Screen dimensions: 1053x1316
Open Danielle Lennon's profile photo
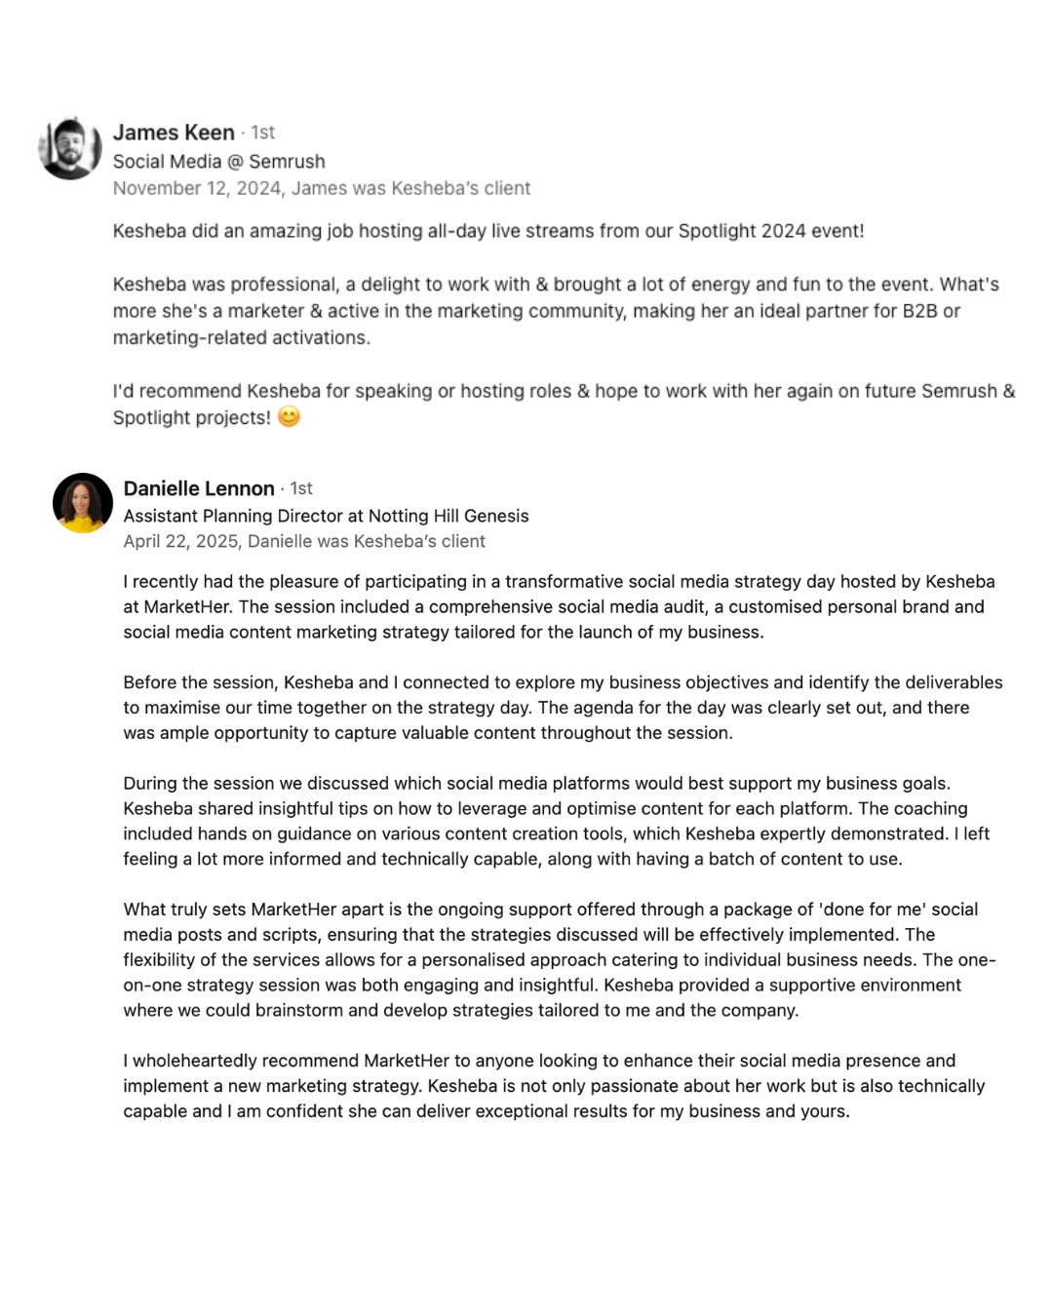point(83,503)
